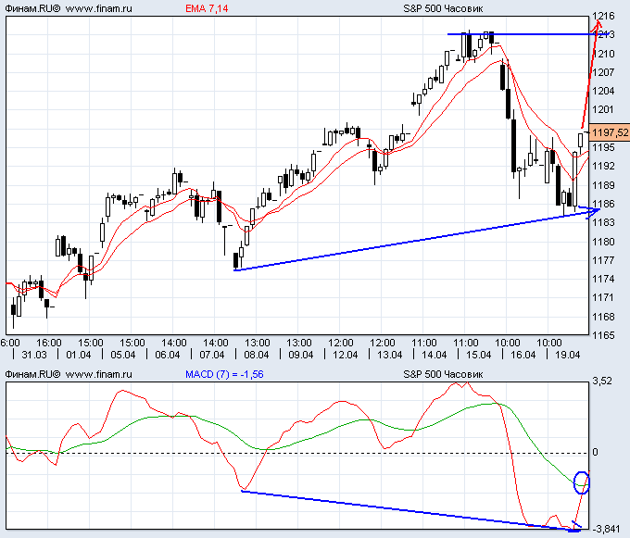
Task: Click the 14.04 date label
Action: 434,355
